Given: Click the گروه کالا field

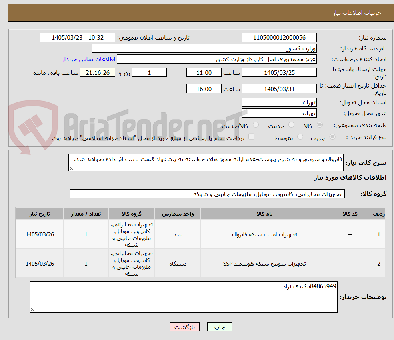Looking at the screenshot, I should (x=207, y=194).
